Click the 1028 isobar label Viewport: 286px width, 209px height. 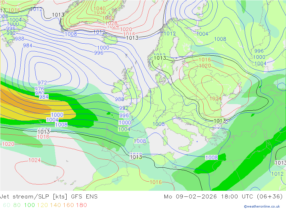point(111,23)
